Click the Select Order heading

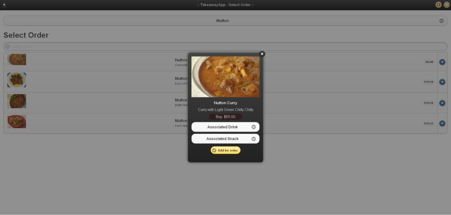click(26, 35)
